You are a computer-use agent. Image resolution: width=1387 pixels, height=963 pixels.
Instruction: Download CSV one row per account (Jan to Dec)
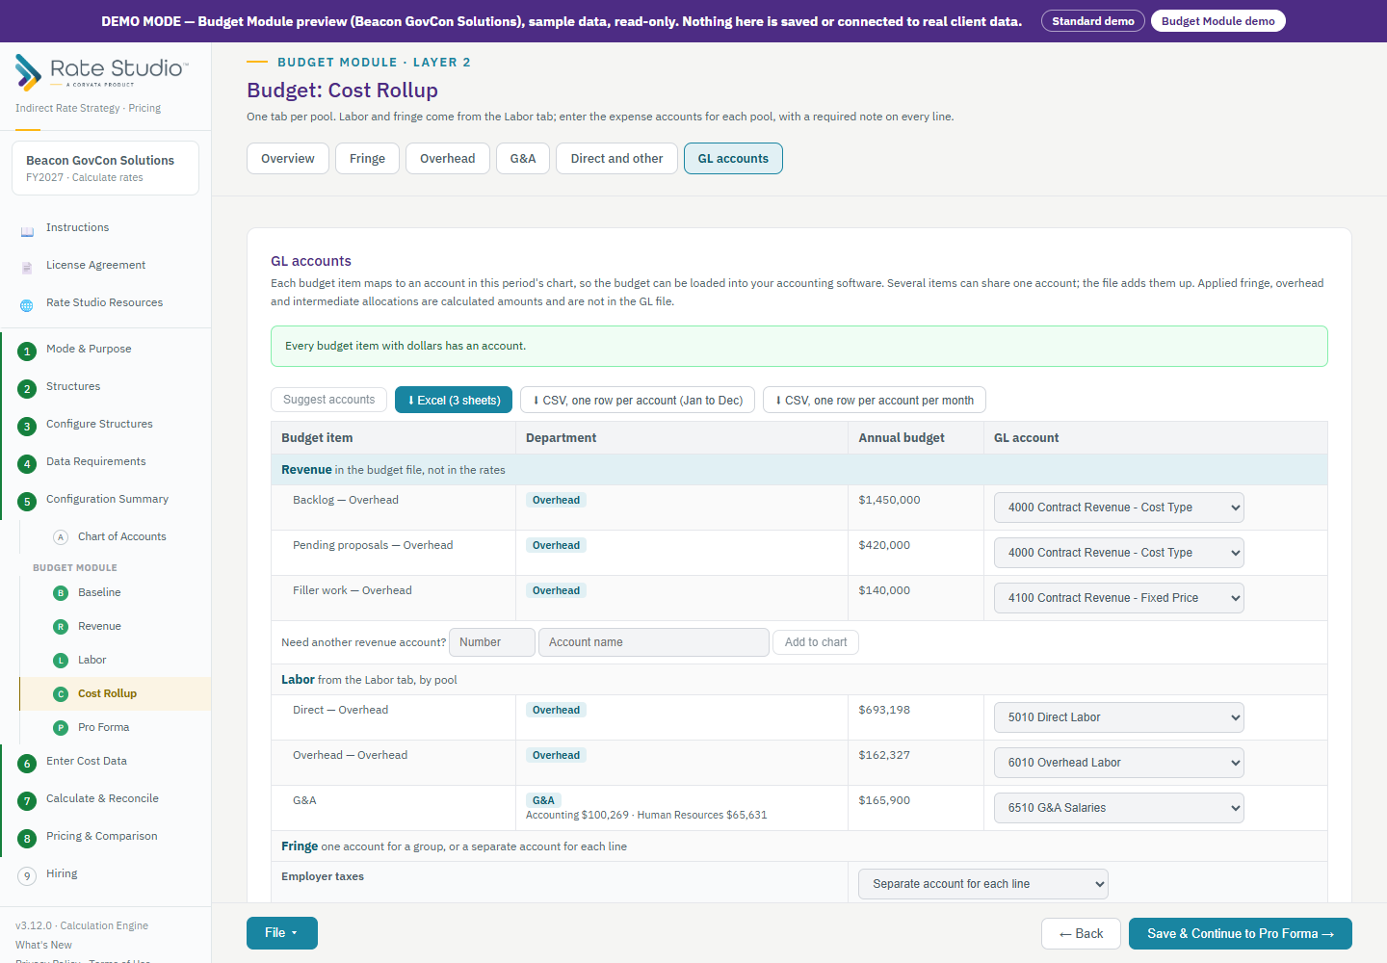point(638,400)
